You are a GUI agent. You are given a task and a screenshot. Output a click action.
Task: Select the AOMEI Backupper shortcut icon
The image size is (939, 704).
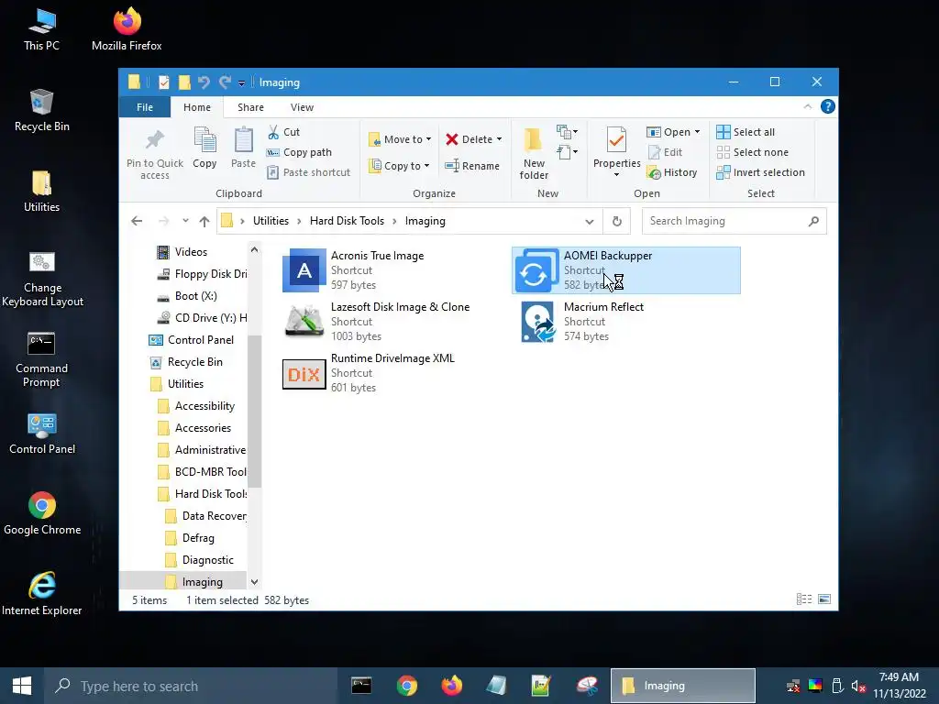537,270
